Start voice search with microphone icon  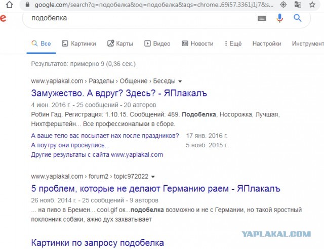(279, 18)
